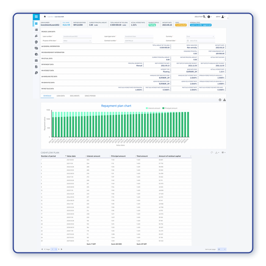
Task: Refresh the Cashflow Plan table
Action: click(x=212, y=152)
